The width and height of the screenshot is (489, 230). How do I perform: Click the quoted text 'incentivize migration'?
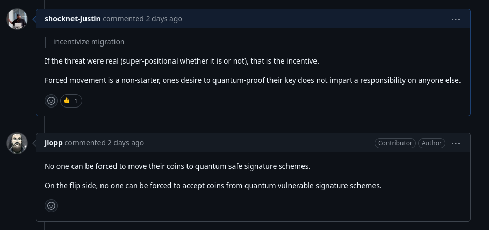(89, 42)
